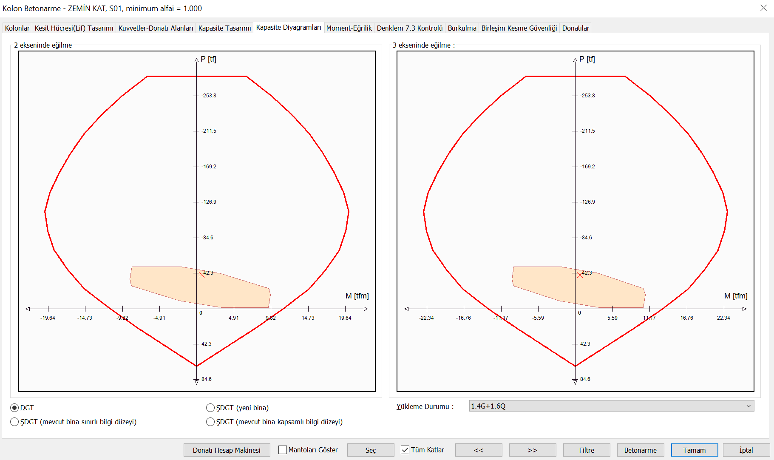Open the Kuvvetler-Donatı Alanları tab
Screen dimensions: 774x460
point(156,28)
